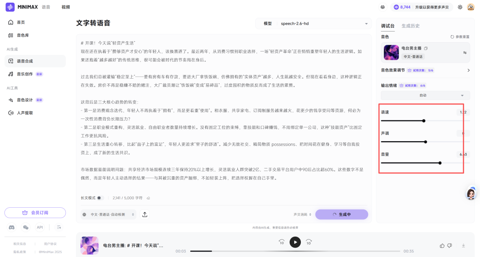Viewport: 480px width, 257px height.
Task: Switch to the 调试台 tab
Action: click(x=388, y=26)
